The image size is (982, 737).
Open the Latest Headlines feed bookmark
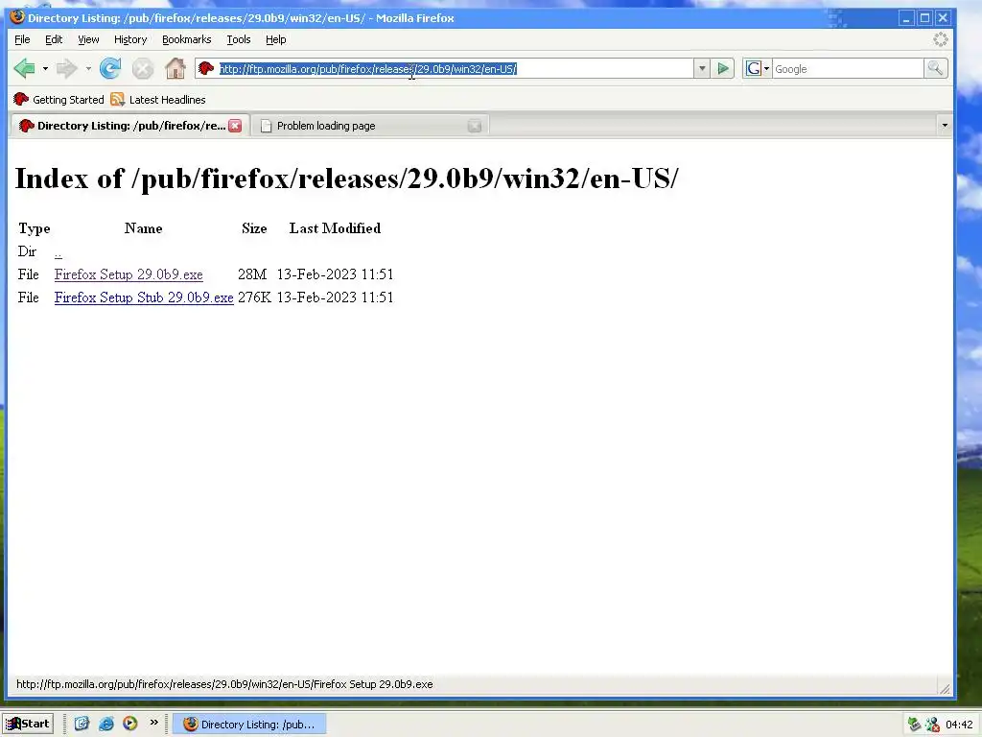click(158, 100)
